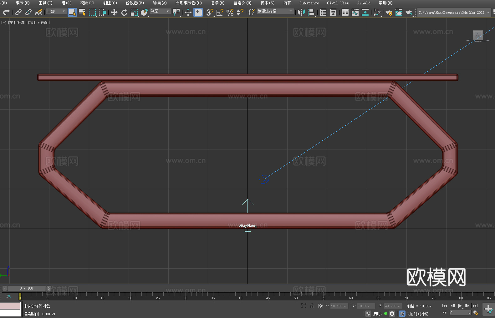Open the reference coordinate 视图 dropdown
495x318 pixels.
click(x=160, y=11)
